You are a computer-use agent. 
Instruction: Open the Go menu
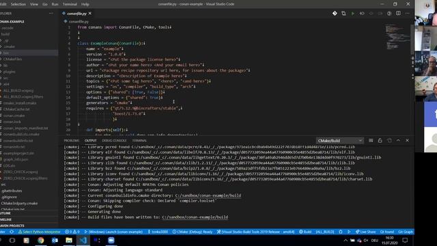pyautogui.click(x=45, y=4)
